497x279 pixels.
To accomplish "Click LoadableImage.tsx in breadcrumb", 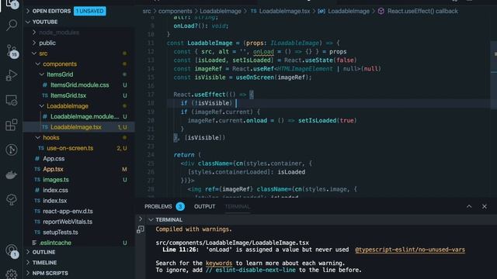I will click(284, 11).
